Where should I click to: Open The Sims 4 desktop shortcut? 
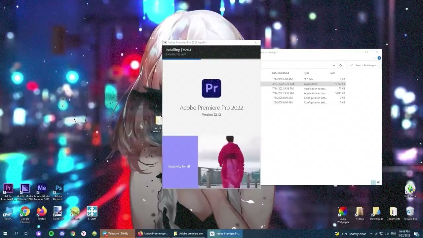click(x=410, y=190)
